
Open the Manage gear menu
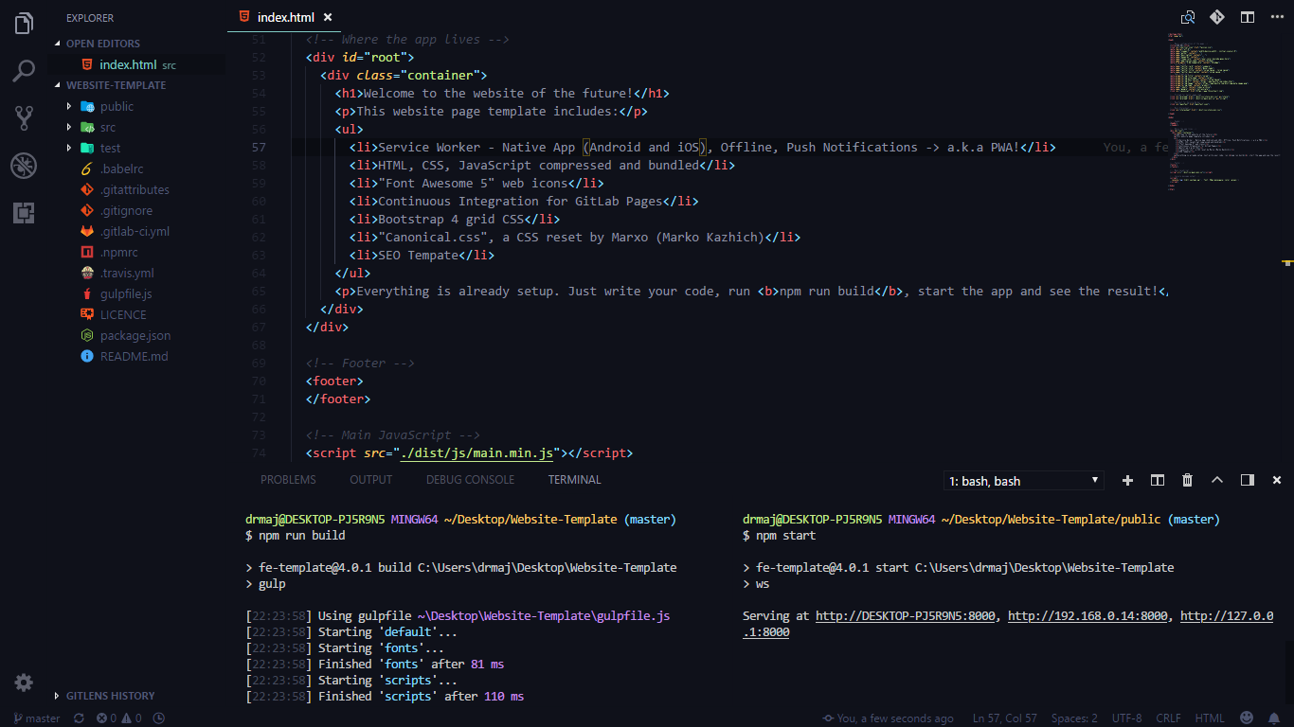click(x=24, y=683)
